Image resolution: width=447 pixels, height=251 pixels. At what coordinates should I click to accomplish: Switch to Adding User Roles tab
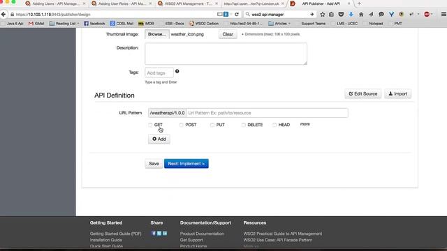point(121,3)
